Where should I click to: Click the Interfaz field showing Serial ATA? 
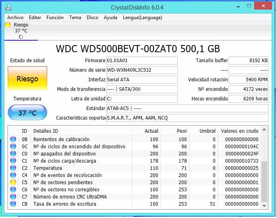tap(142, 80)
